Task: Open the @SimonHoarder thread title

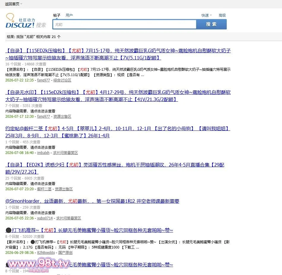Action: pyautogui.click(x=92, y=201)
